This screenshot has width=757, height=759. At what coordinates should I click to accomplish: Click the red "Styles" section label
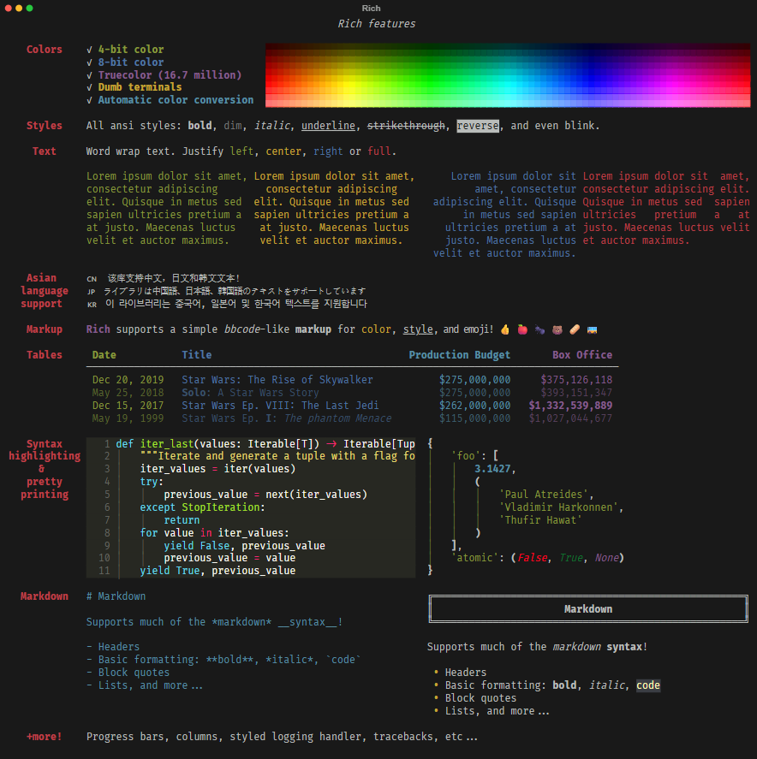tap(44, 126)
